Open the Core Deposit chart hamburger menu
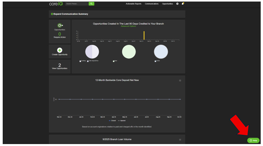Image resolution: width=263 pixels, height=146 pixels. click(x=180, y=81)
